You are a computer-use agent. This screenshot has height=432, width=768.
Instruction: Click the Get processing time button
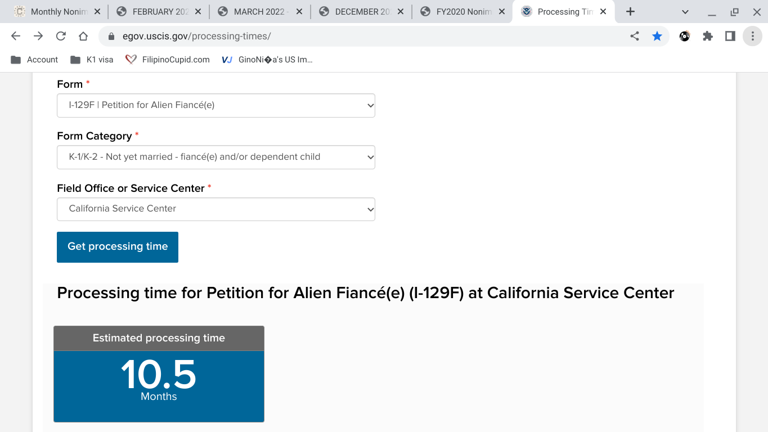118,247
